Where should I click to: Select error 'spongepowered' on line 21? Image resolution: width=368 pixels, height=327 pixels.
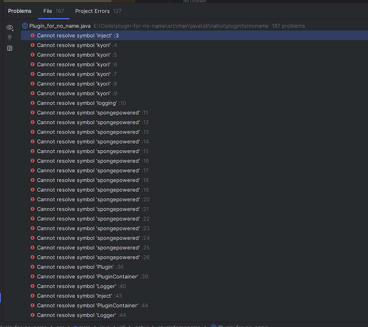(195, 209)
